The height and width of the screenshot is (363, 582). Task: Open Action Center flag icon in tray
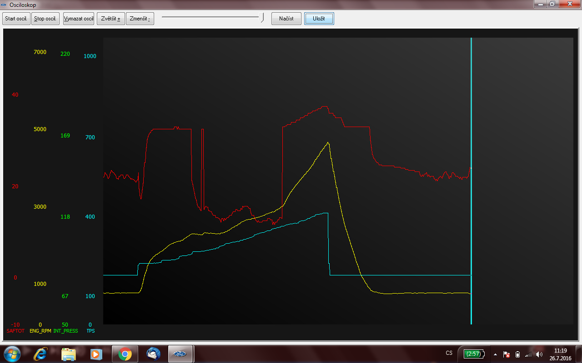click(x=507, y=354)
